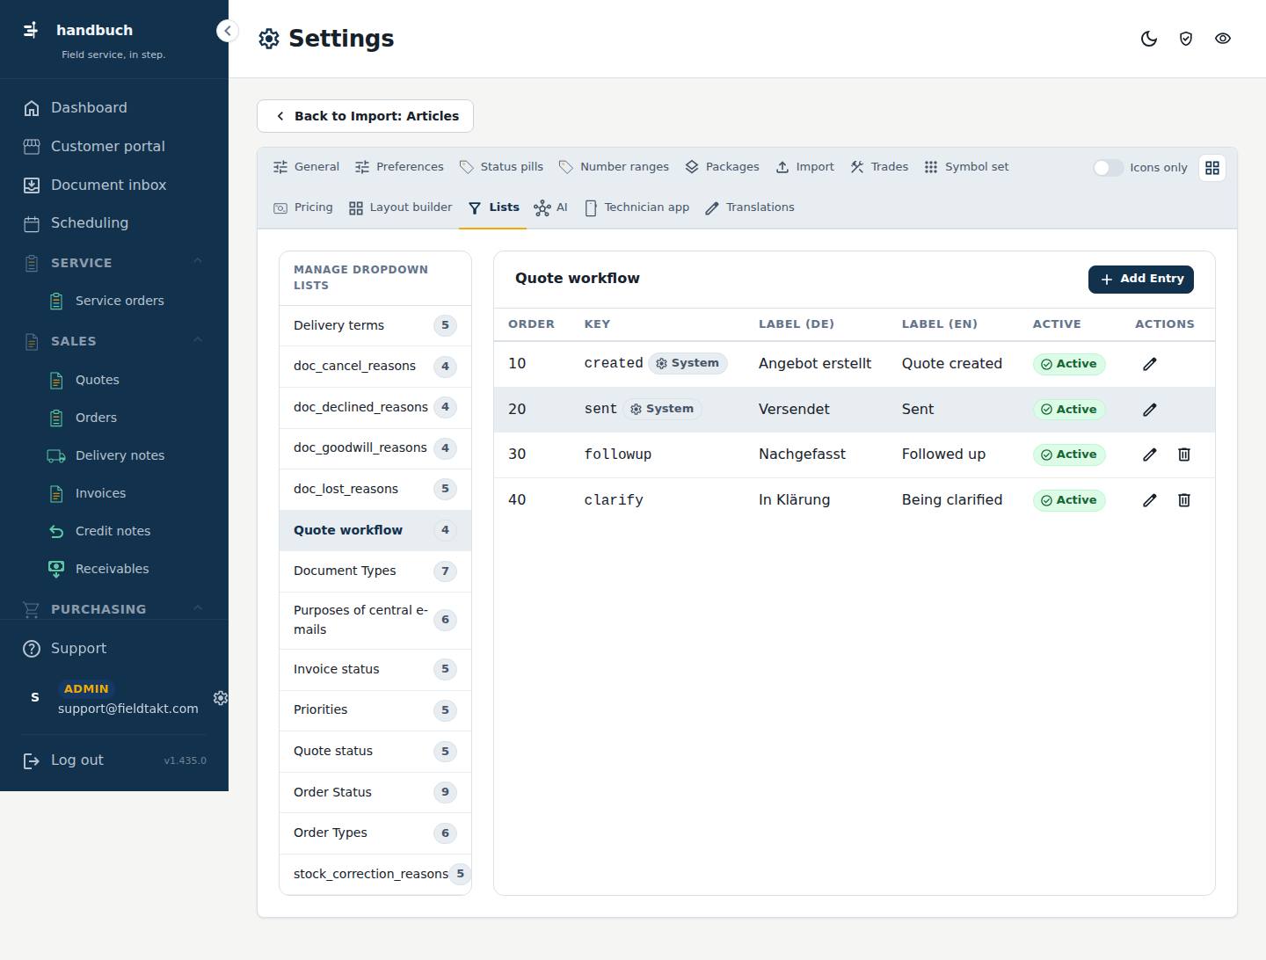Switch to Number ranges tab
Image resolution: width=1266 pixels, height=960 pixels.
coord(614,167)
